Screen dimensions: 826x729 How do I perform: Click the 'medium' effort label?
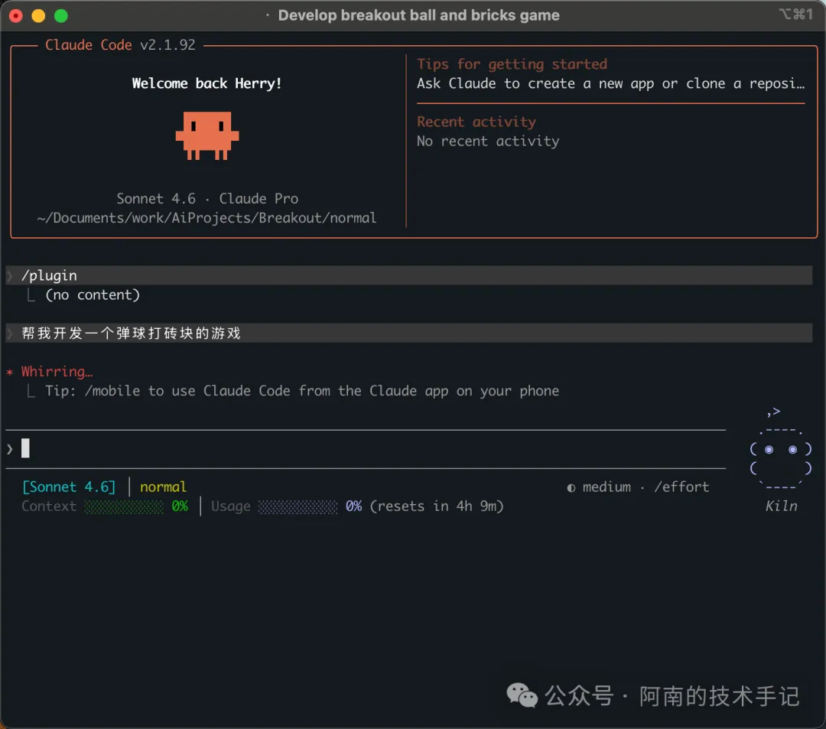tap(606, 487)
